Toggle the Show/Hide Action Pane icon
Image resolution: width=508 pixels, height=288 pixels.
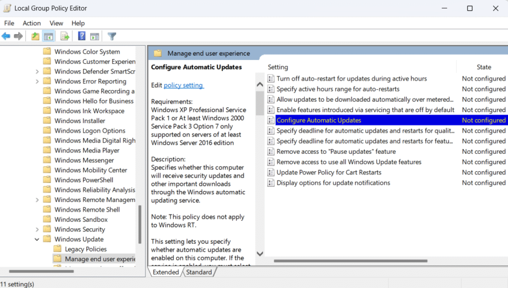[x=94, y=36]
